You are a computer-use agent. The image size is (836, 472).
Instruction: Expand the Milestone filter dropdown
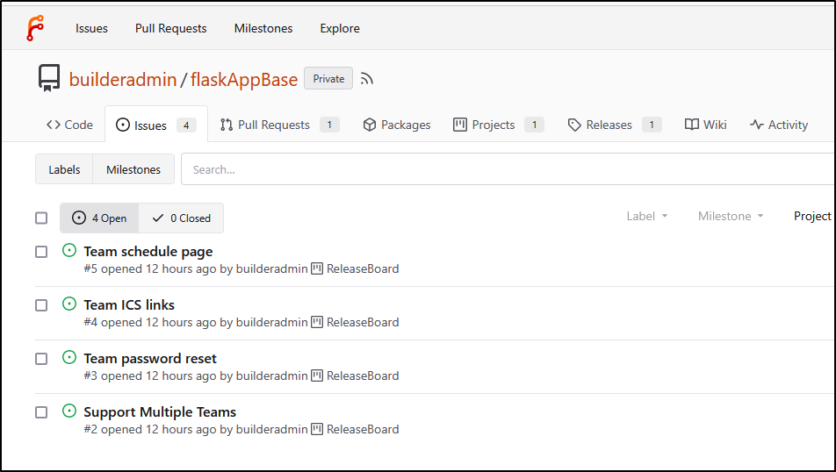tap(731, 217)
